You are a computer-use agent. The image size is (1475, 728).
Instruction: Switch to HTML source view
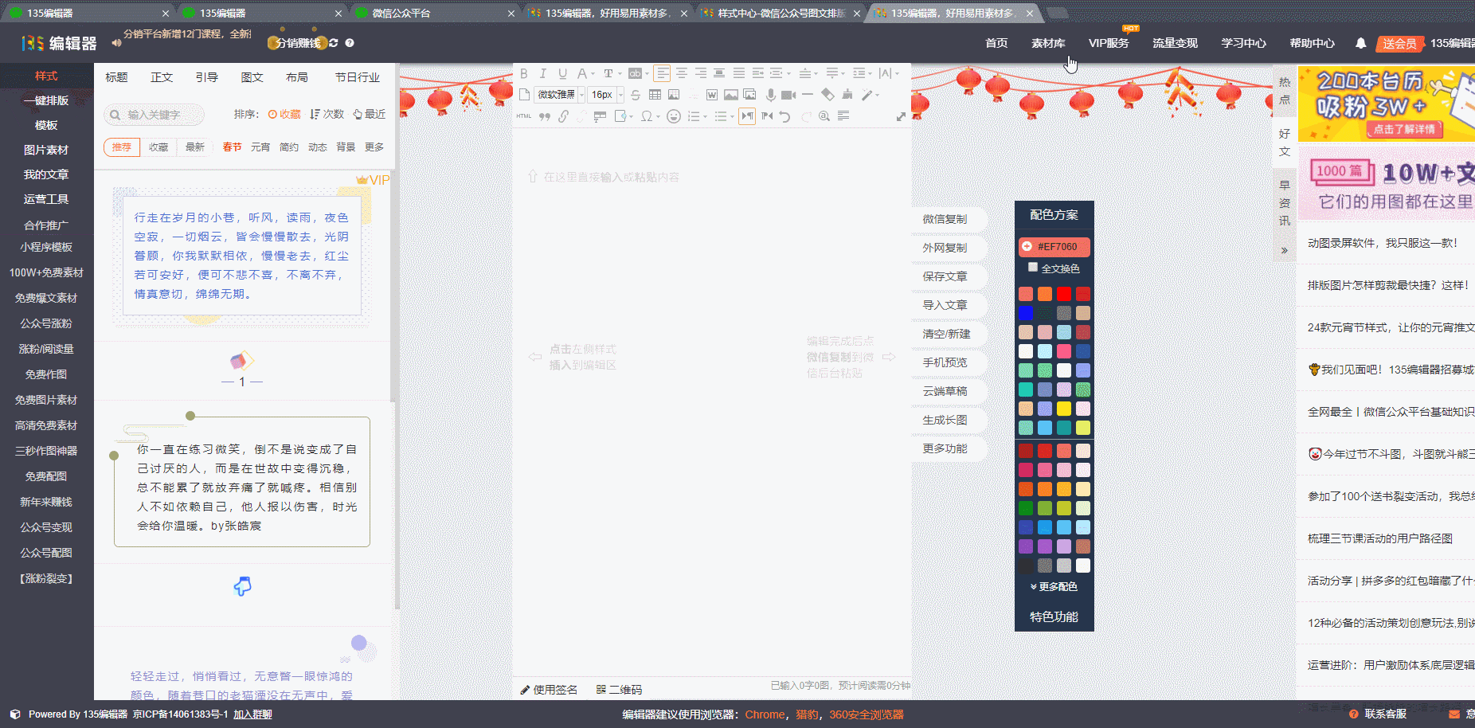pyautogui.click(x=523, y=116)
